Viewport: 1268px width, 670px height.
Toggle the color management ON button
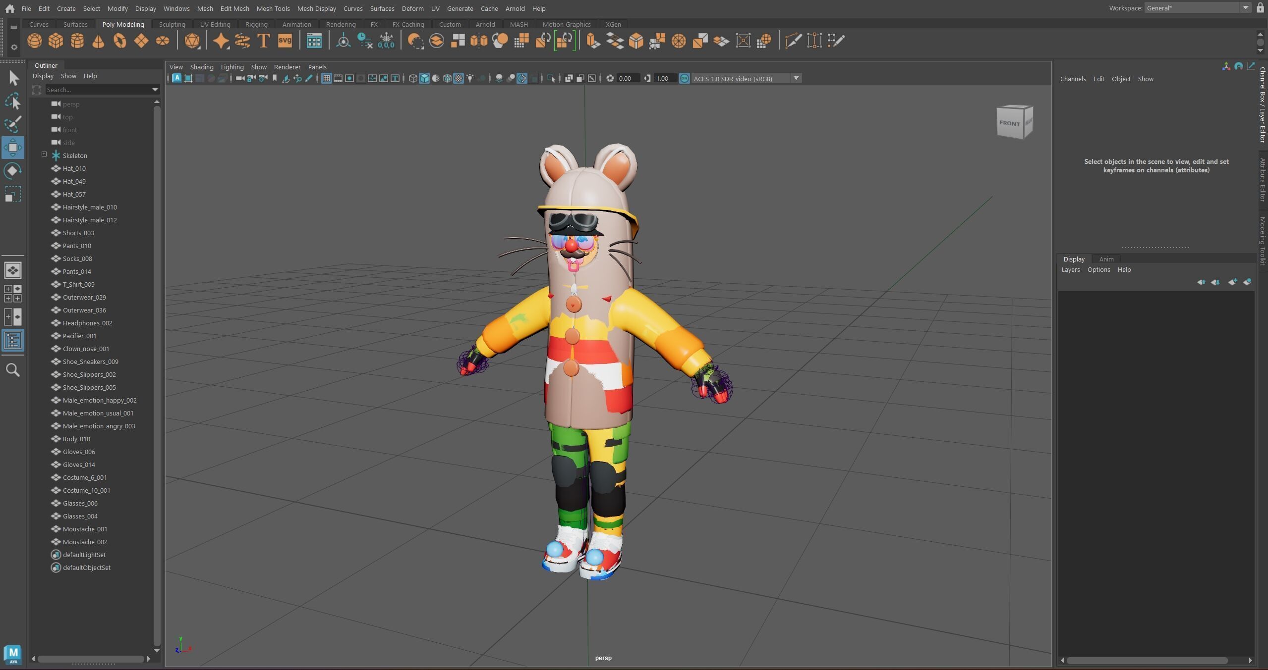tap(684, 78)
